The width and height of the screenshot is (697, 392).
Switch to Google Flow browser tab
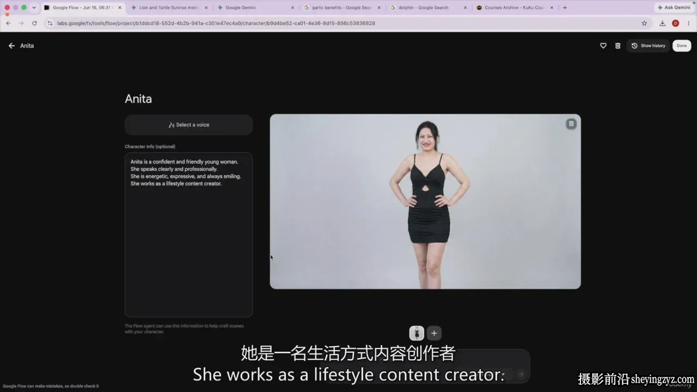pyautogui.click(x=82, y=8)
